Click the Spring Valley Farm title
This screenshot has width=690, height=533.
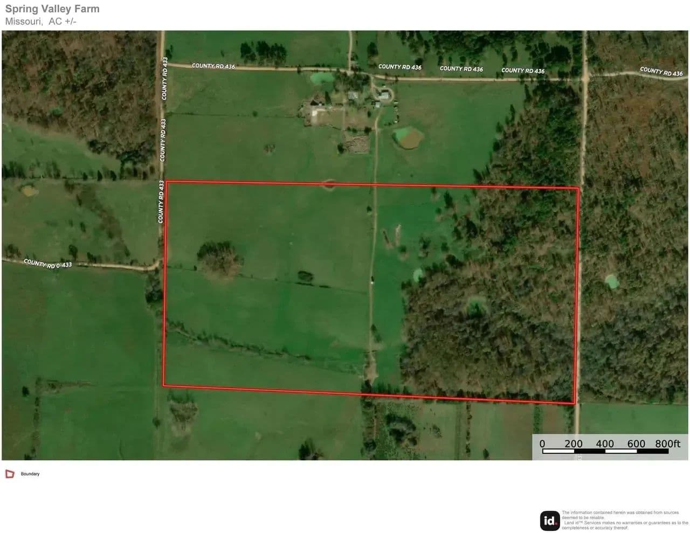(x=52, y=9)
